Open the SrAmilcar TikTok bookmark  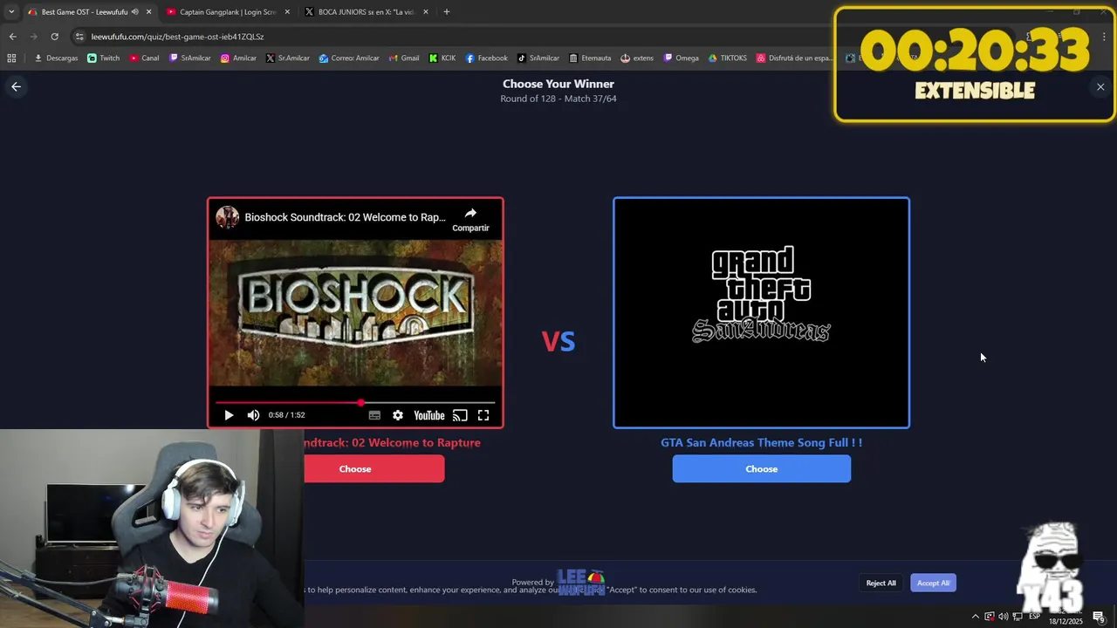tap(538, 58)
